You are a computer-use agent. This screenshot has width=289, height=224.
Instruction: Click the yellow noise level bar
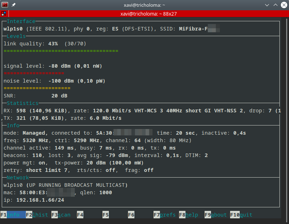(37, 88)
